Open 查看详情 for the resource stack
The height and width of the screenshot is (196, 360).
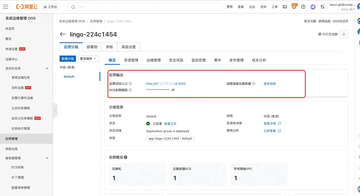[x=272, y=123]
